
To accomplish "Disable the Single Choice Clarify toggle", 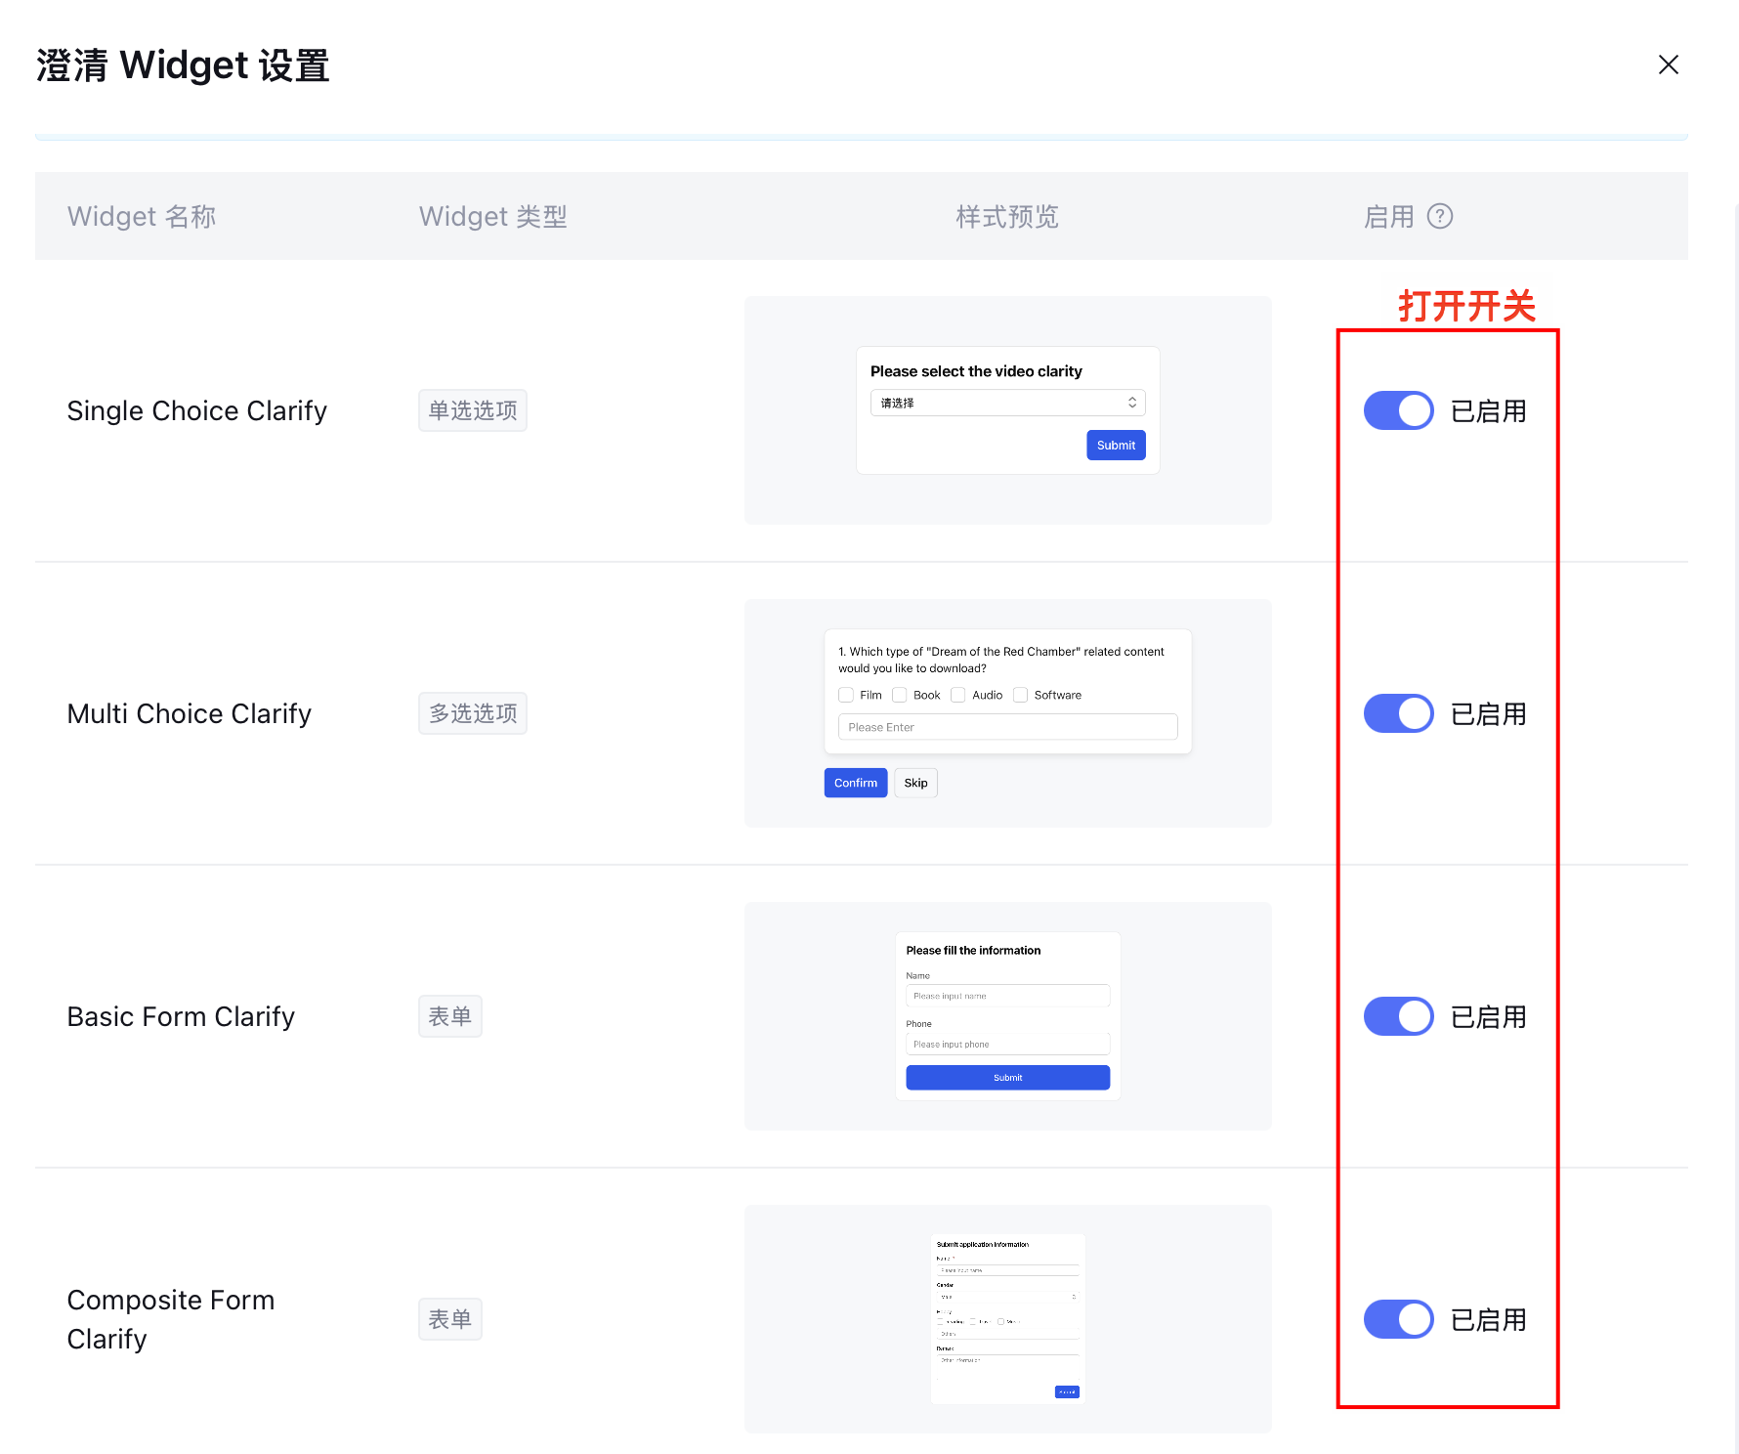I will pyautogui.click(x=1398, y=410).
